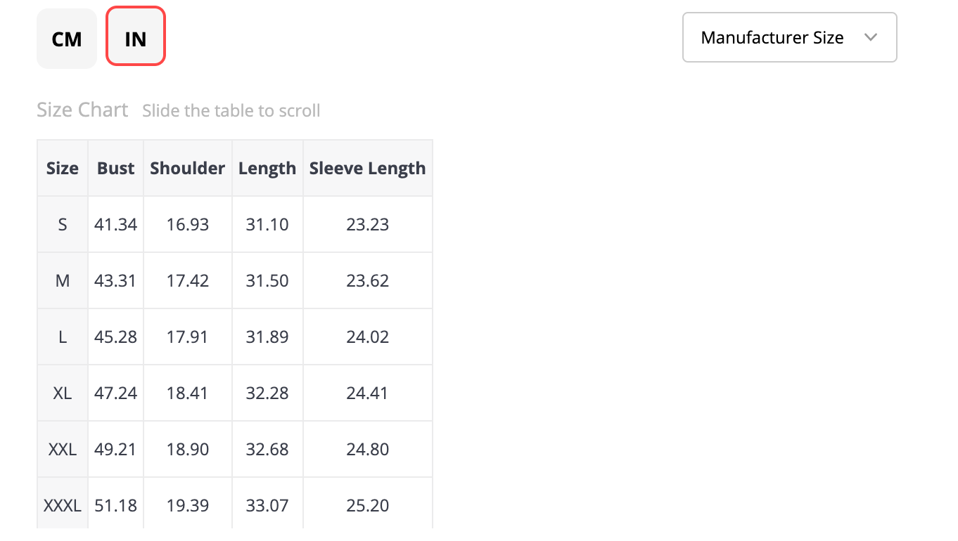The image size is (958, 541).
Task: Select the M size row label
Action: coord(63,280)
